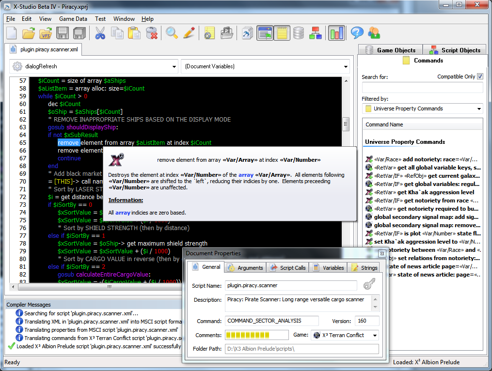
Task: Select the pencil editing tool
Action: pos(189,33)
